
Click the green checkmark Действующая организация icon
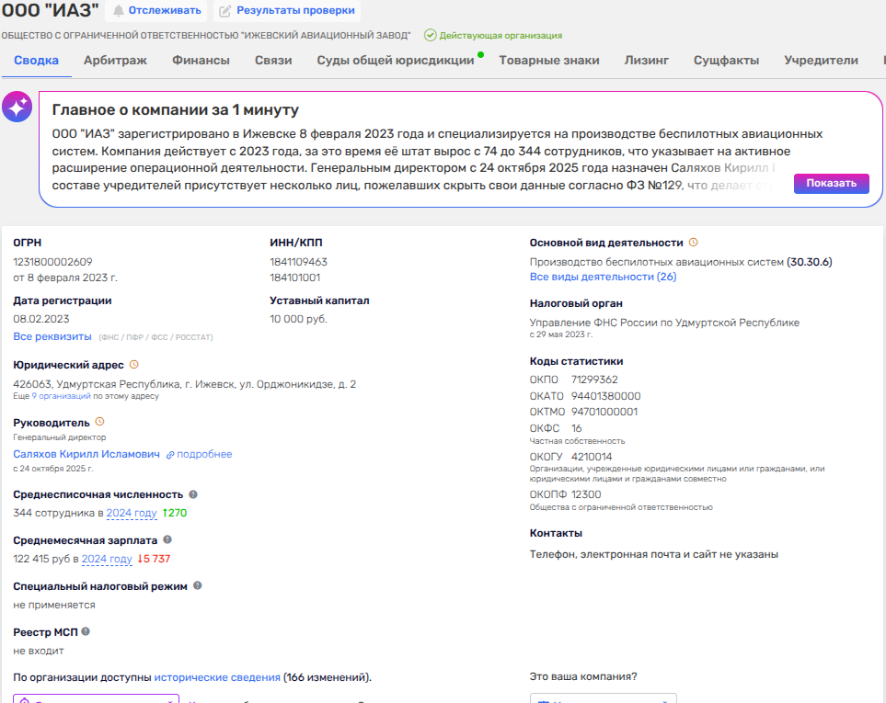(430, 35)
